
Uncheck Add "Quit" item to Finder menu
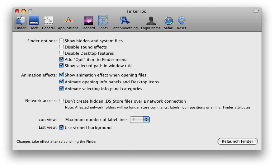pyautogui.click(x=61, y=59)
